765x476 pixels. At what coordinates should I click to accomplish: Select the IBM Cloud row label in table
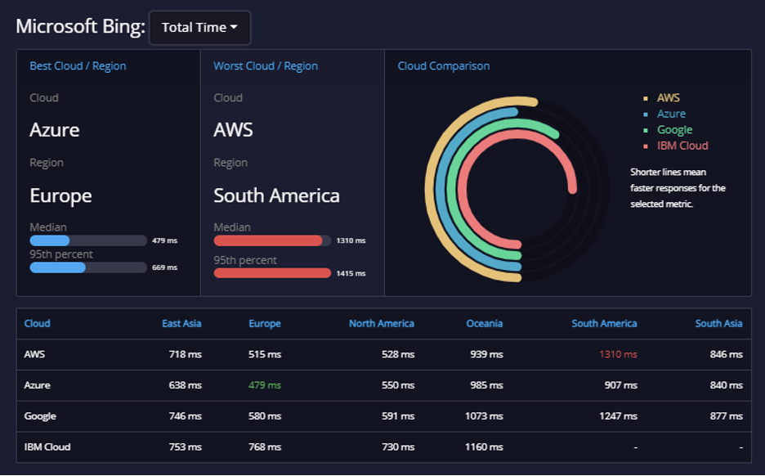coord(47,447)
